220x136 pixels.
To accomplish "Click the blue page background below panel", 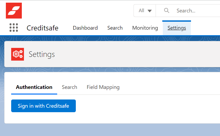I will (106, 130).
